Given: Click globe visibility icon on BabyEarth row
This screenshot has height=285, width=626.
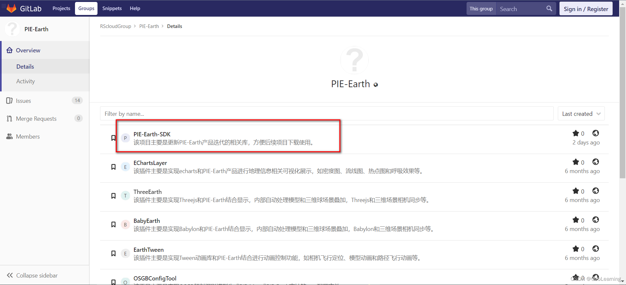Looking at the screenshot, I should click(x=596, y=220).
